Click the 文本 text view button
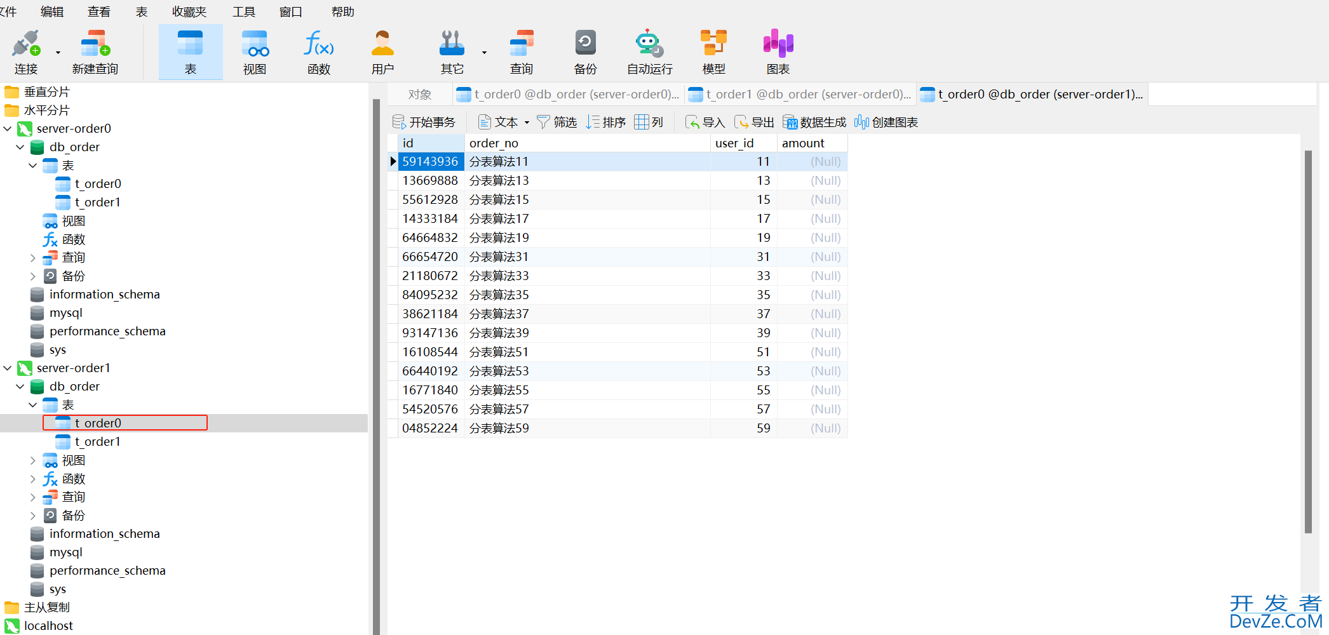 coord(499,122)
